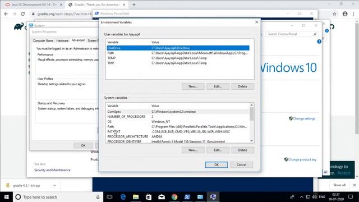
Task: Click Edit under System variables
Action: tap(218, 150)
